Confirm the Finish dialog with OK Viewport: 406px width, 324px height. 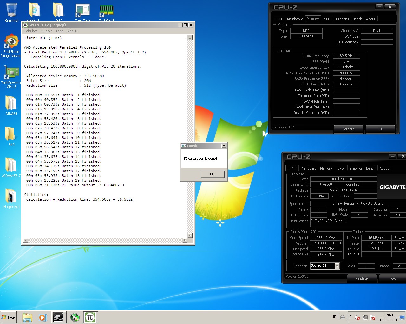click(213, 174)
